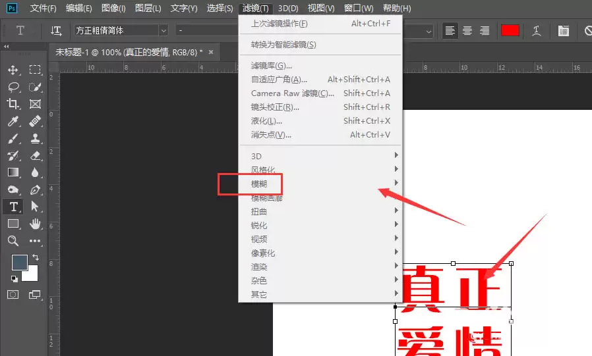Click the Type tool preset picker
Image resolution: width=592 pixels, height=356 pixels.
click(x=20, y=30)
